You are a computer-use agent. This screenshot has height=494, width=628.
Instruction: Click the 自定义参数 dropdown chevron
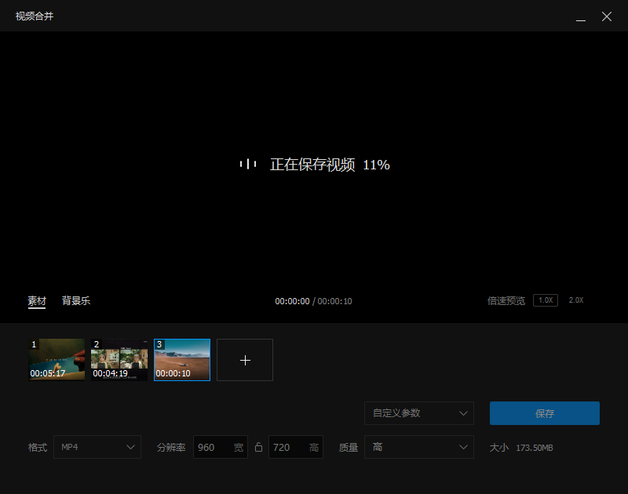pyautogui.click(x=466, y=413)
